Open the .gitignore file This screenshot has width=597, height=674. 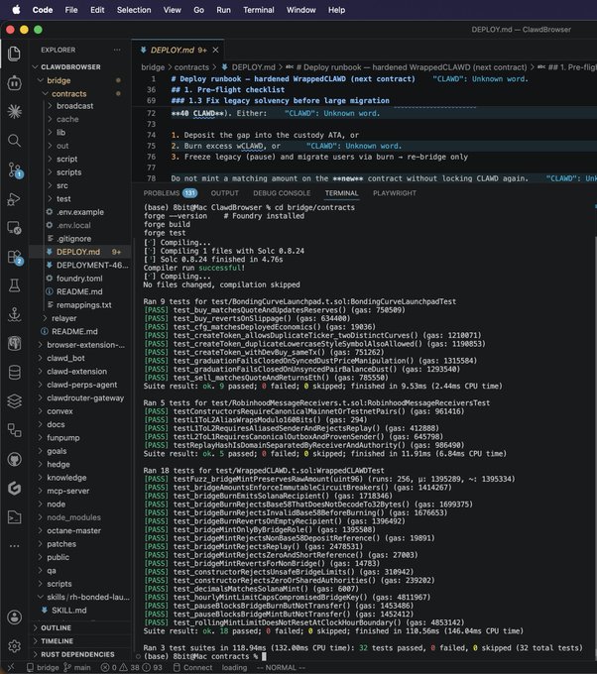tap(73, 239)
